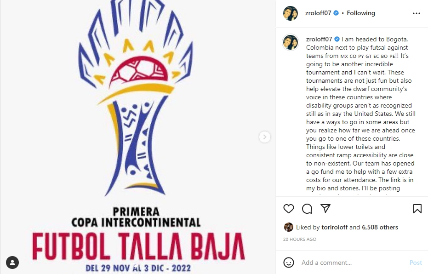This screenshot has height=274, width=428.
Task: Open the three-dot more options menu
Action: pyautogui.click(x=416, y=13)
